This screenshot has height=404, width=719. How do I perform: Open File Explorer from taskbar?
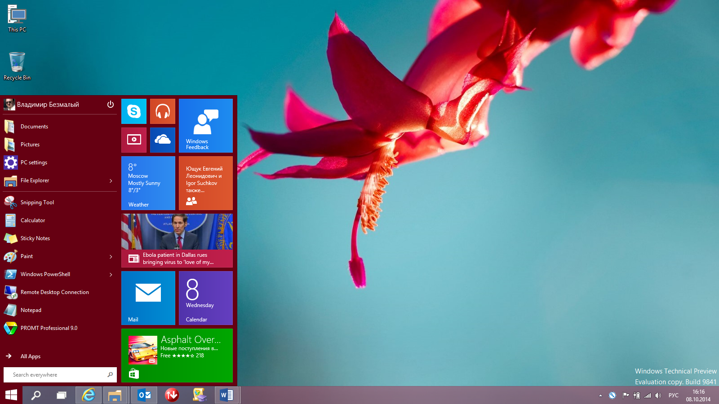[x=115, y=395]
